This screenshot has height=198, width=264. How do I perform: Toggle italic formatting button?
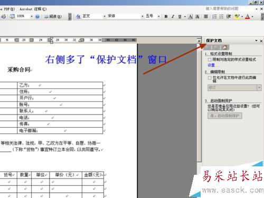(173, 16)
